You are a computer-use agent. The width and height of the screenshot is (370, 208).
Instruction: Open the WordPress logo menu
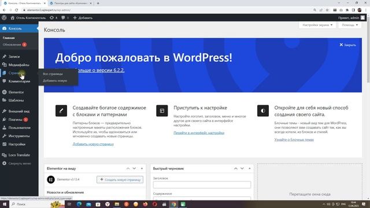pos(4,18)
